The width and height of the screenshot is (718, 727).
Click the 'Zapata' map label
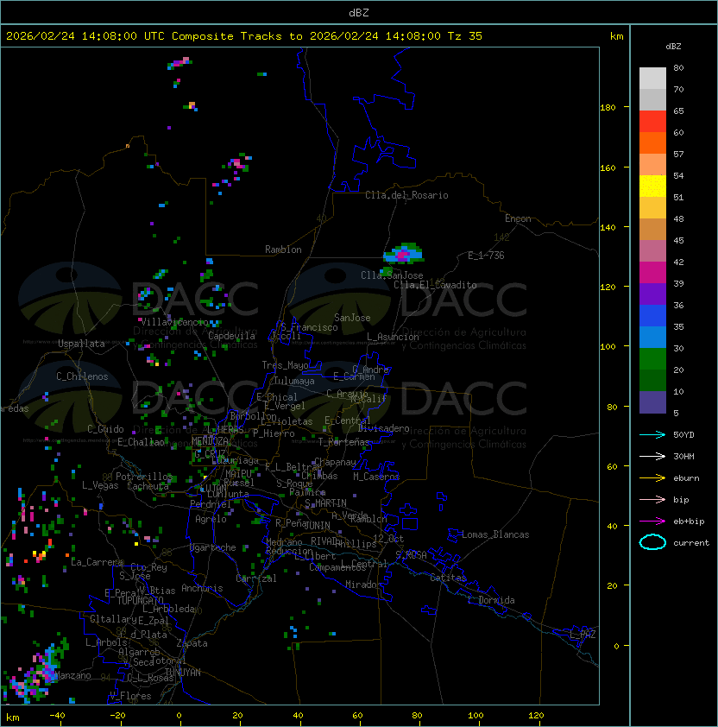(192, 643)
